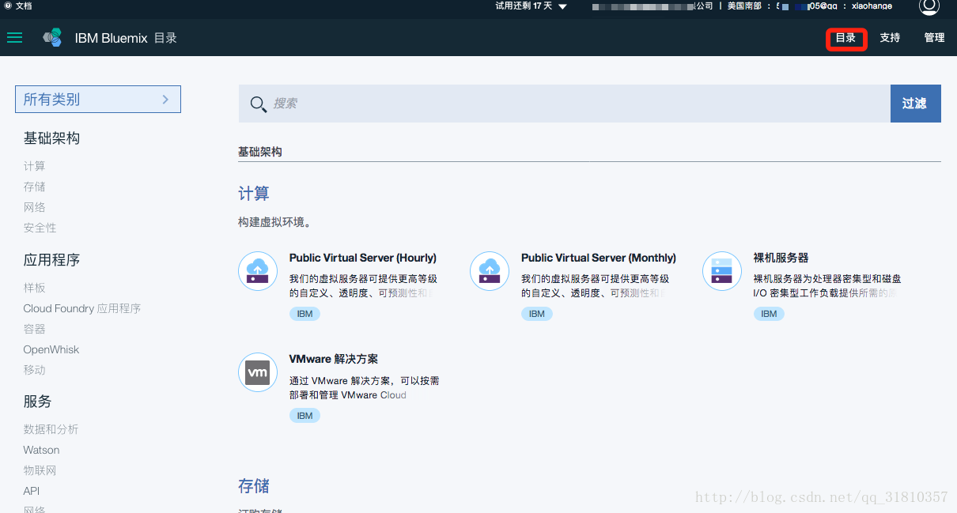The width and height of the screenshot is (957, 513).
Task: Click the IBM Bluemix title text
Action: point(111,38)
